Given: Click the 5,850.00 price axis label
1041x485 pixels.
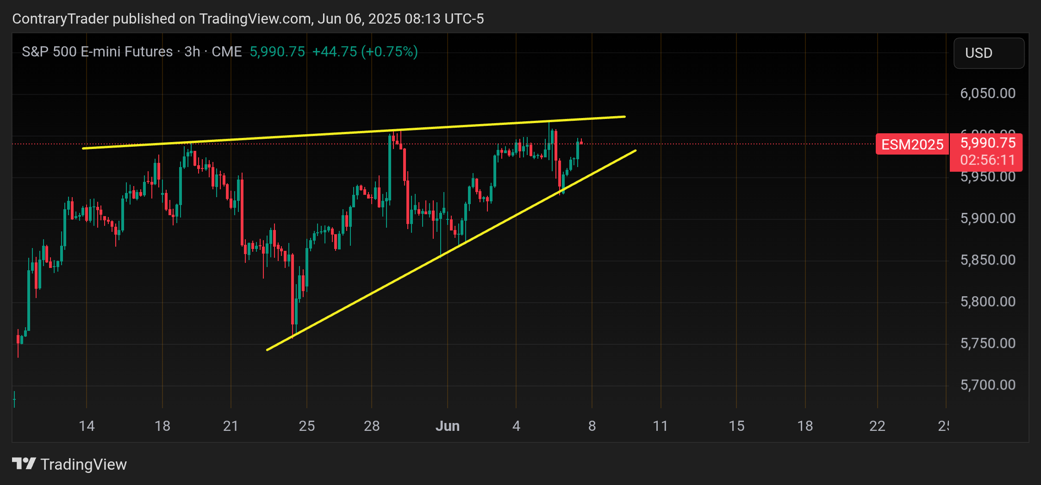Looking at the screenshot, I should coord(988,260).
